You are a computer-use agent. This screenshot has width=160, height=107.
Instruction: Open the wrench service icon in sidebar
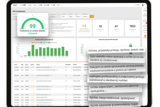[x=145, y=20]
